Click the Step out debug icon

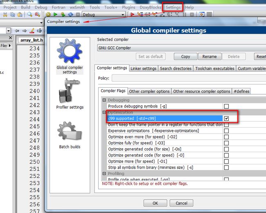click(x=162, y=15)
